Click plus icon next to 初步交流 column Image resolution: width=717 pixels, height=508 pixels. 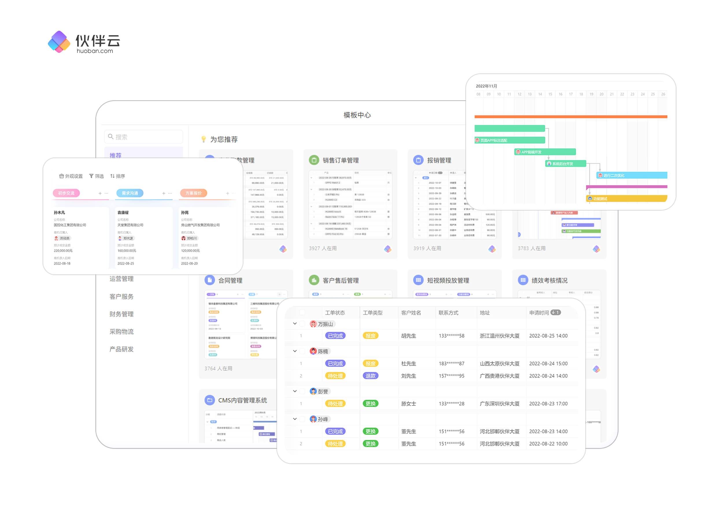(x=100, y=193)
